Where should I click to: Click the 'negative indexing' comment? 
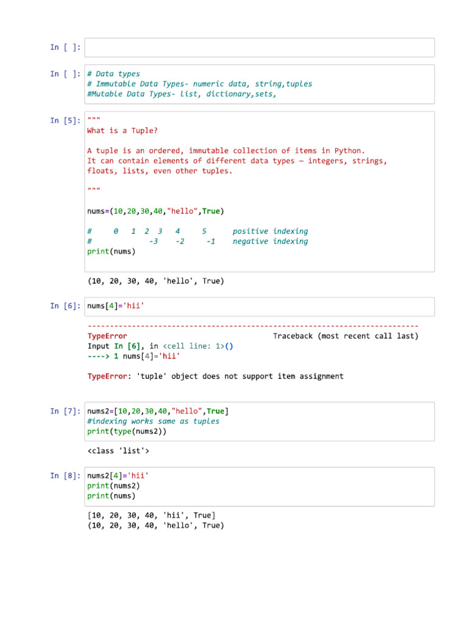pyautogui.click(x=270, y=241)
